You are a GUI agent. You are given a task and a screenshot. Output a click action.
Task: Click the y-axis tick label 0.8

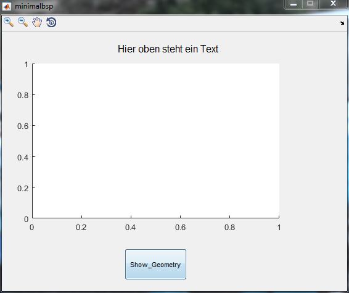click(23, 95)
